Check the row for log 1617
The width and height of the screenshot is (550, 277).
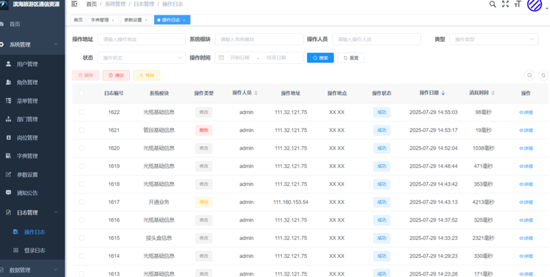[82, 202]
